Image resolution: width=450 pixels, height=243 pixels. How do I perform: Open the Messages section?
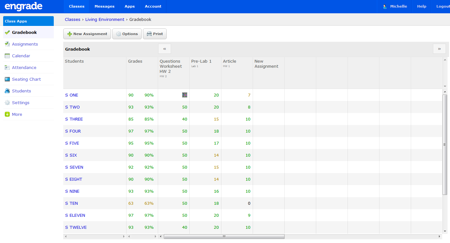(x=104, y=6)
